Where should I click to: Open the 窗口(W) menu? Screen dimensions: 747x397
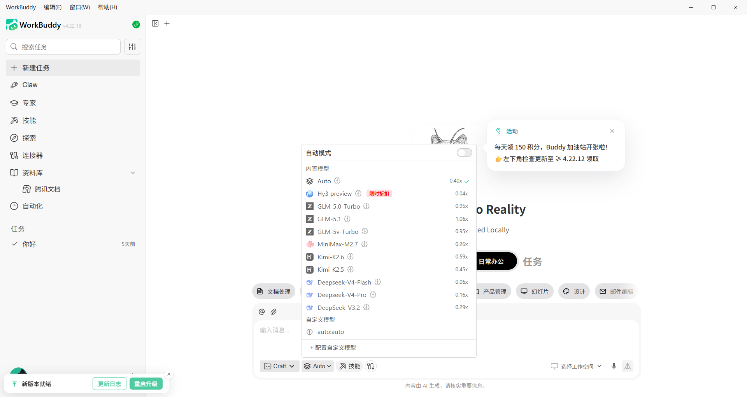pos(80,7)
